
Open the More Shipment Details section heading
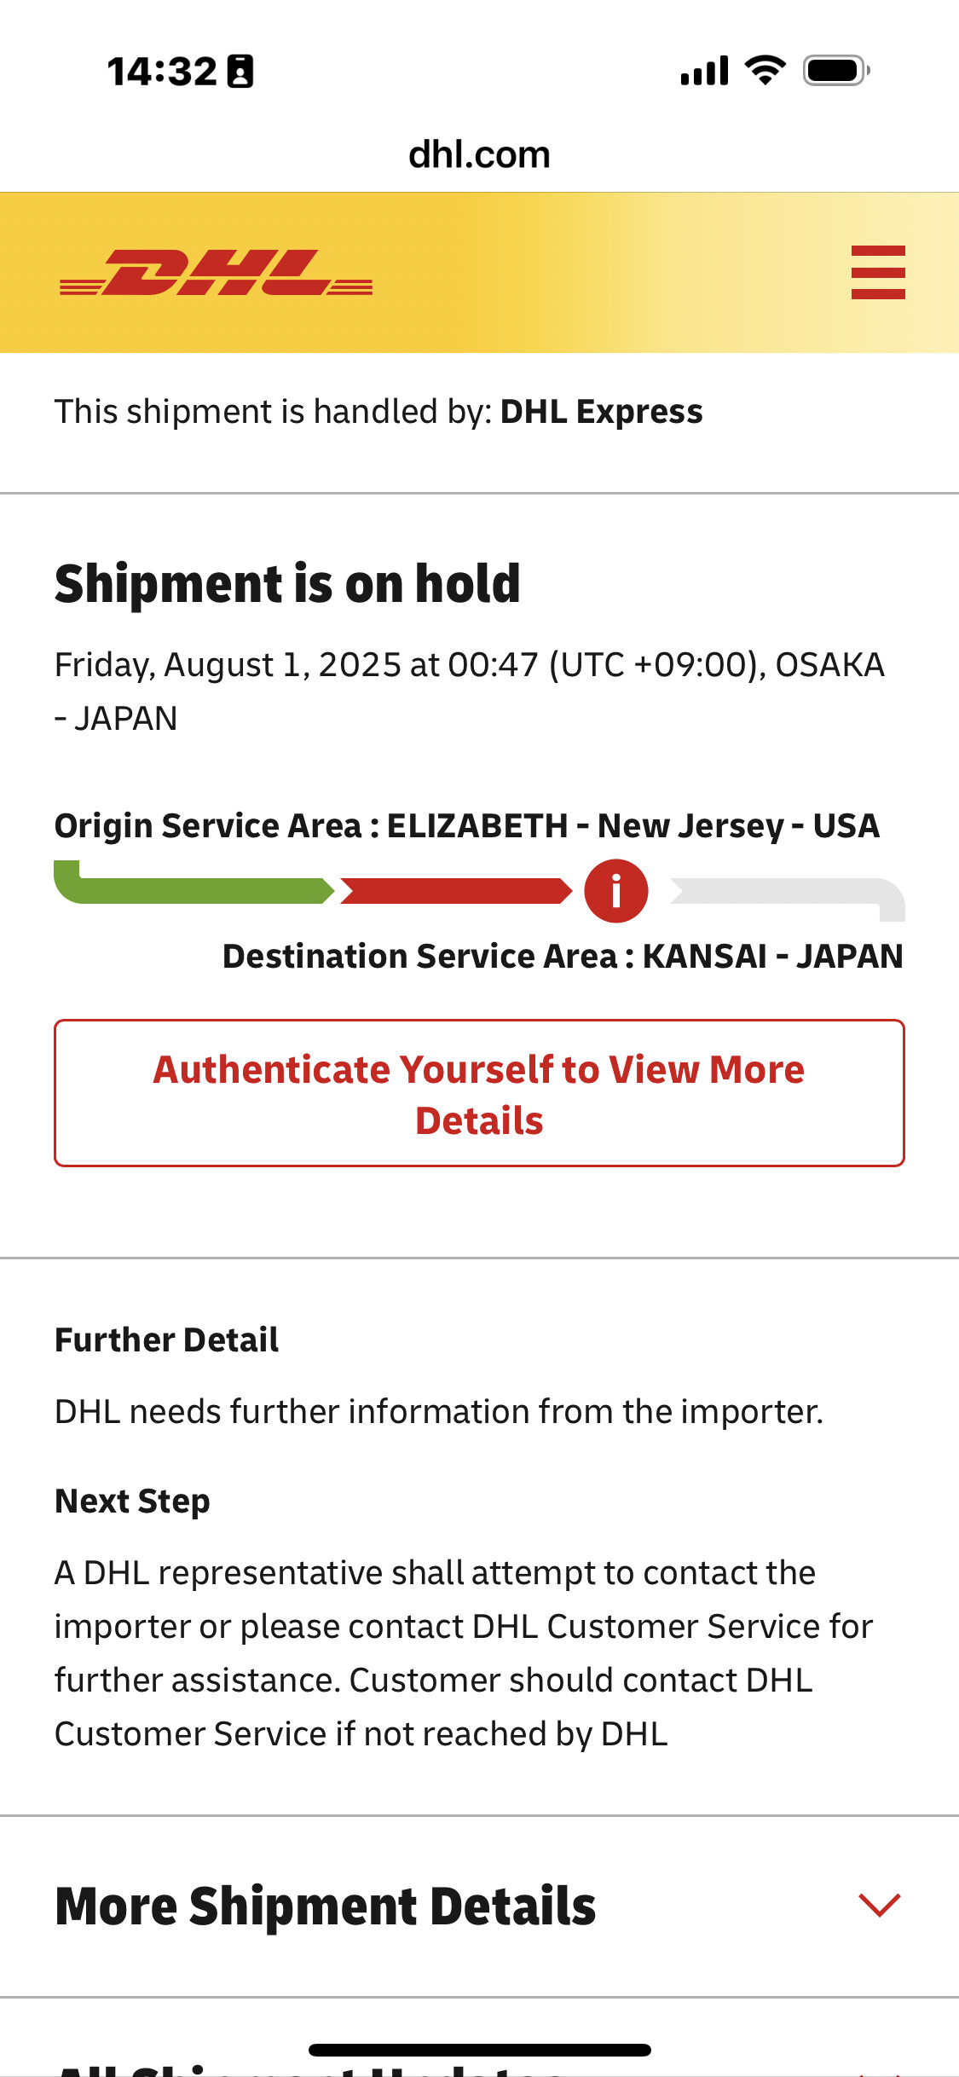[325, 1906]
